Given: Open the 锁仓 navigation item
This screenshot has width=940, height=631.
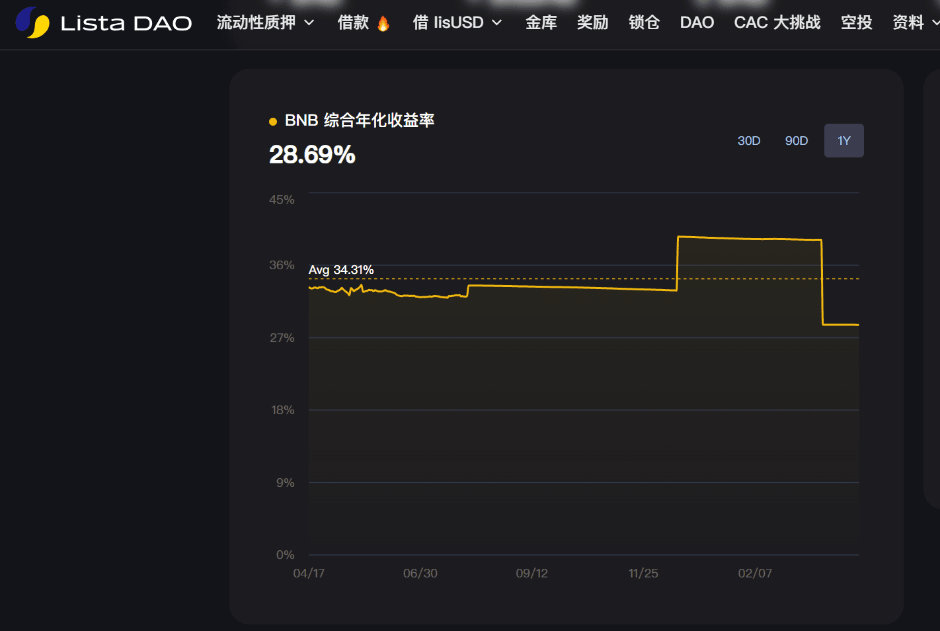Looking at the screenshot, I should pyautogui.click(x=644, y=22).
